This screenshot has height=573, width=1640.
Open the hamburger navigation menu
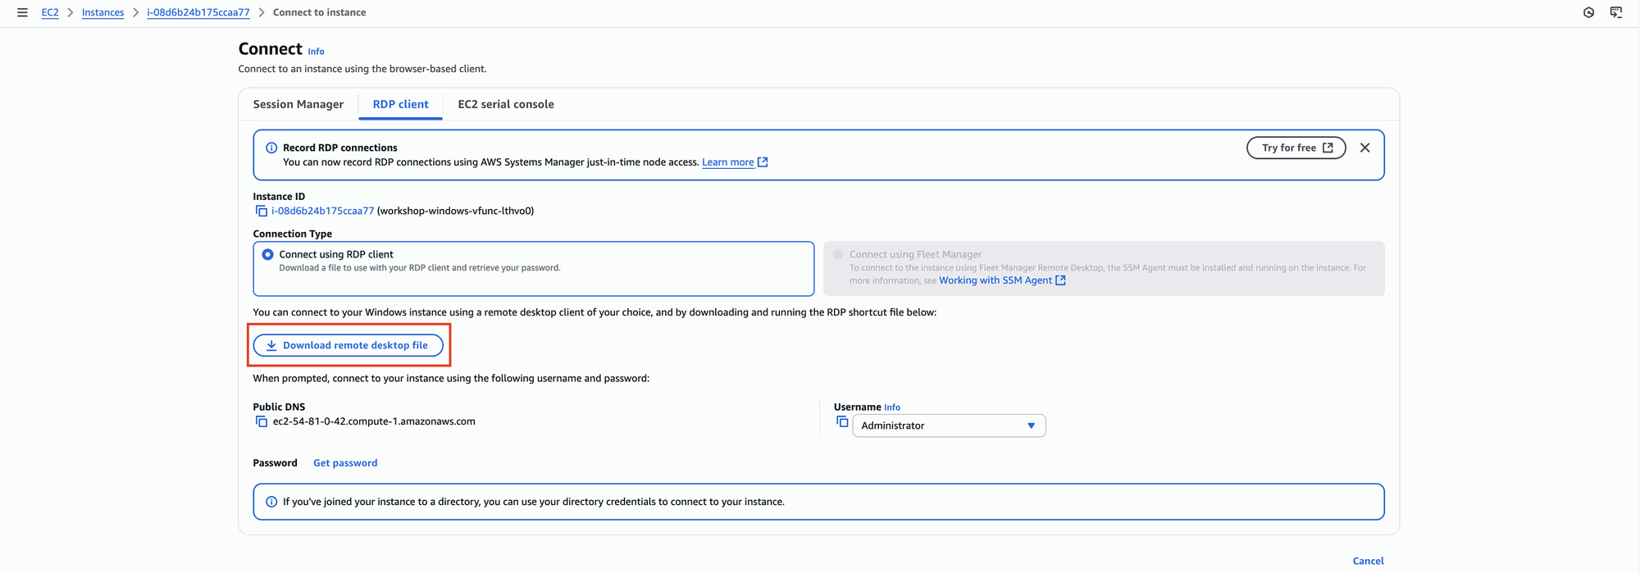[x=22, y=12]
